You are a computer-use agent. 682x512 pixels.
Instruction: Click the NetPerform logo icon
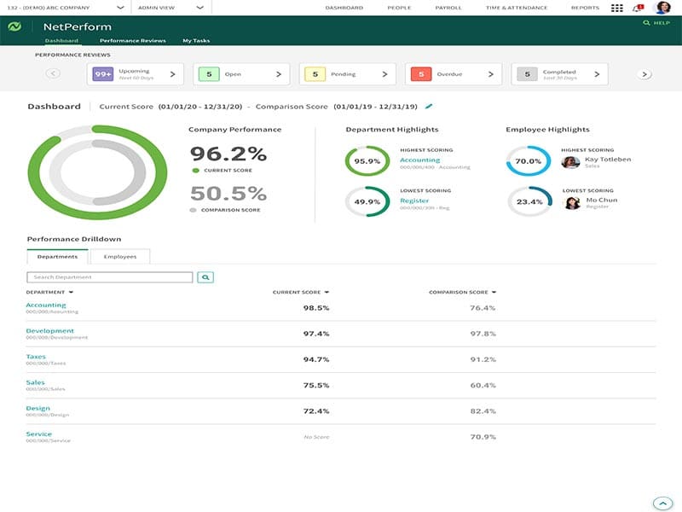tap(14, 26)
